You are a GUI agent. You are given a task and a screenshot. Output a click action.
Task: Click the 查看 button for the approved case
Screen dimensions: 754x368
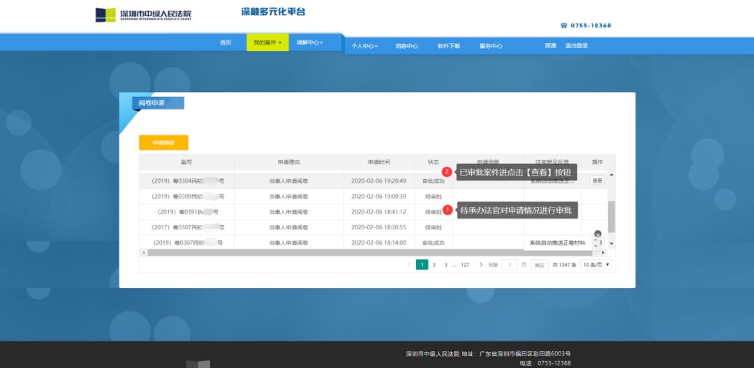point(597,181)
